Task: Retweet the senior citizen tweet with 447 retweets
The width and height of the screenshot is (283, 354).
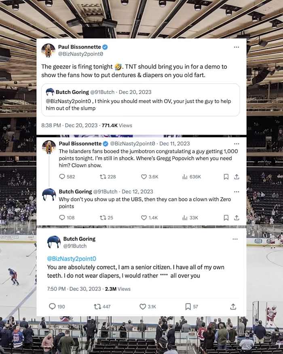Action: (97, 307)
